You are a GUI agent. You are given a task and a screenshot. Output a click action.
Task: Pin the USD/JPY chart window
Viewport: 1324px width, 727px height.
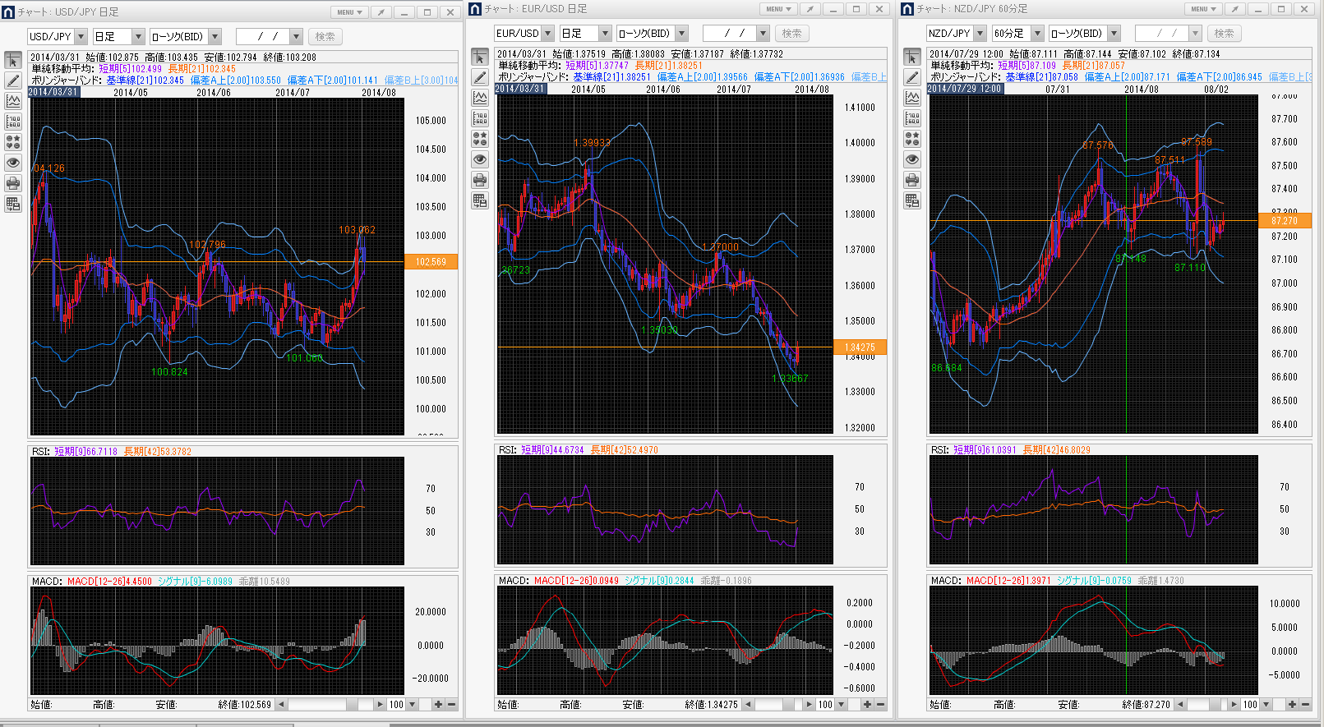pos(381,12)
